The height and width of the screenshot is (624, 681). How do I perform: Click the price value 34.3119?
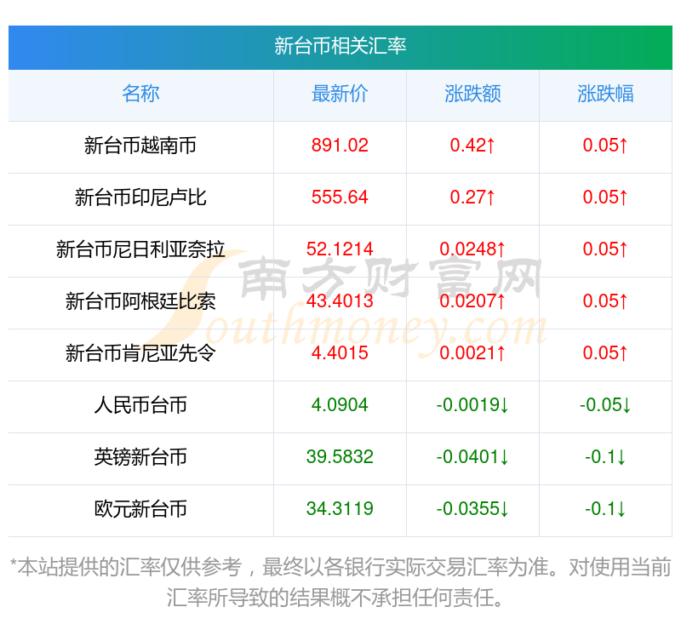(x=340, y=509)
